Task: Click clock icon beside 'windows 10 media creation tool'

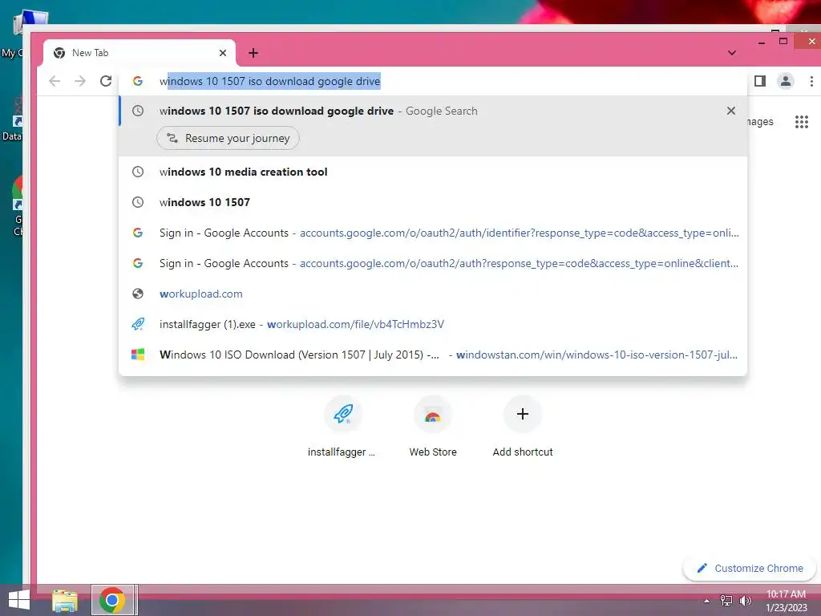Action: pos(138,172)
